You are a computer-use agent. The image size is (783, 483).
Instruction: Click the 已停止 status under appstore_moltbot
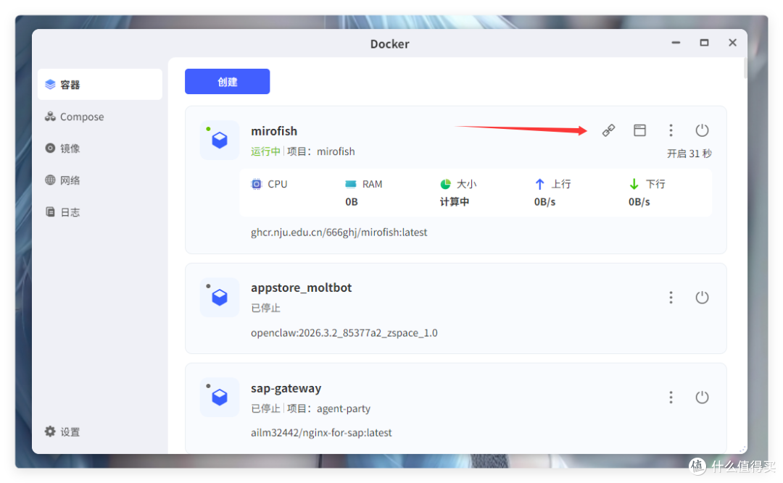265,308
